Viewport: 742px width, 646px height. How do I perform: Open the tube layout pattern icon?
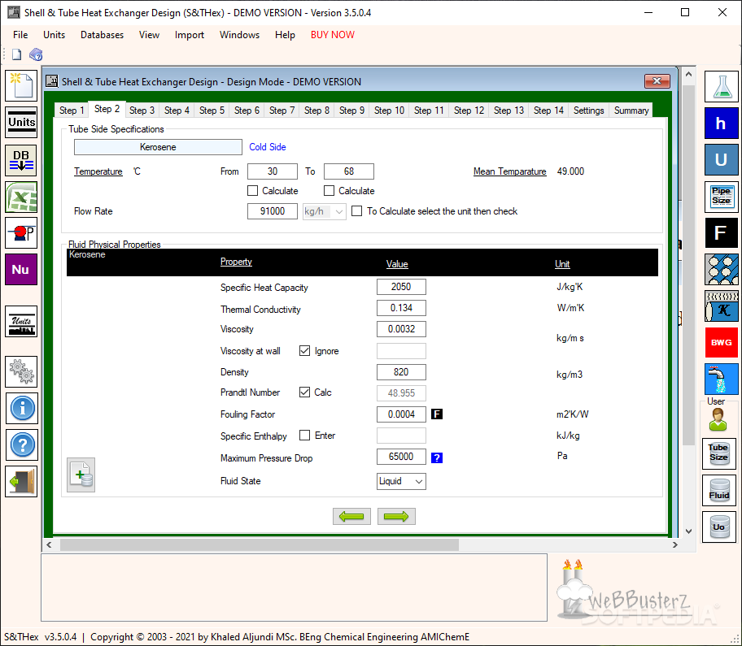point(721,269)
